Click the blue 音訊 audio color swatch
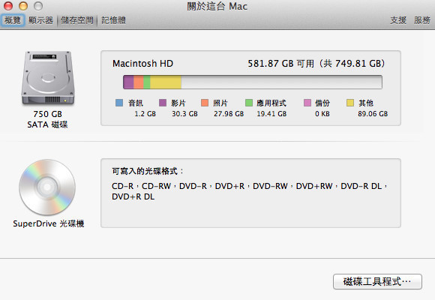This screenshot has height=300, width=435. [119, 103]
